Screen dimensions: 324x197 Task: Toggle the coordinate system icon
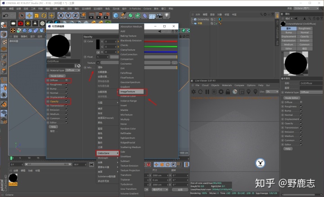point(83,15)
